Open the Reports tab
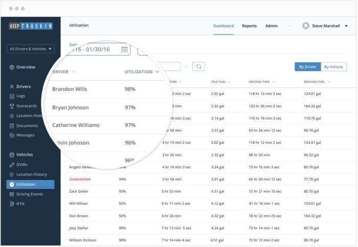358x247 pixels. tap(249, 26)
